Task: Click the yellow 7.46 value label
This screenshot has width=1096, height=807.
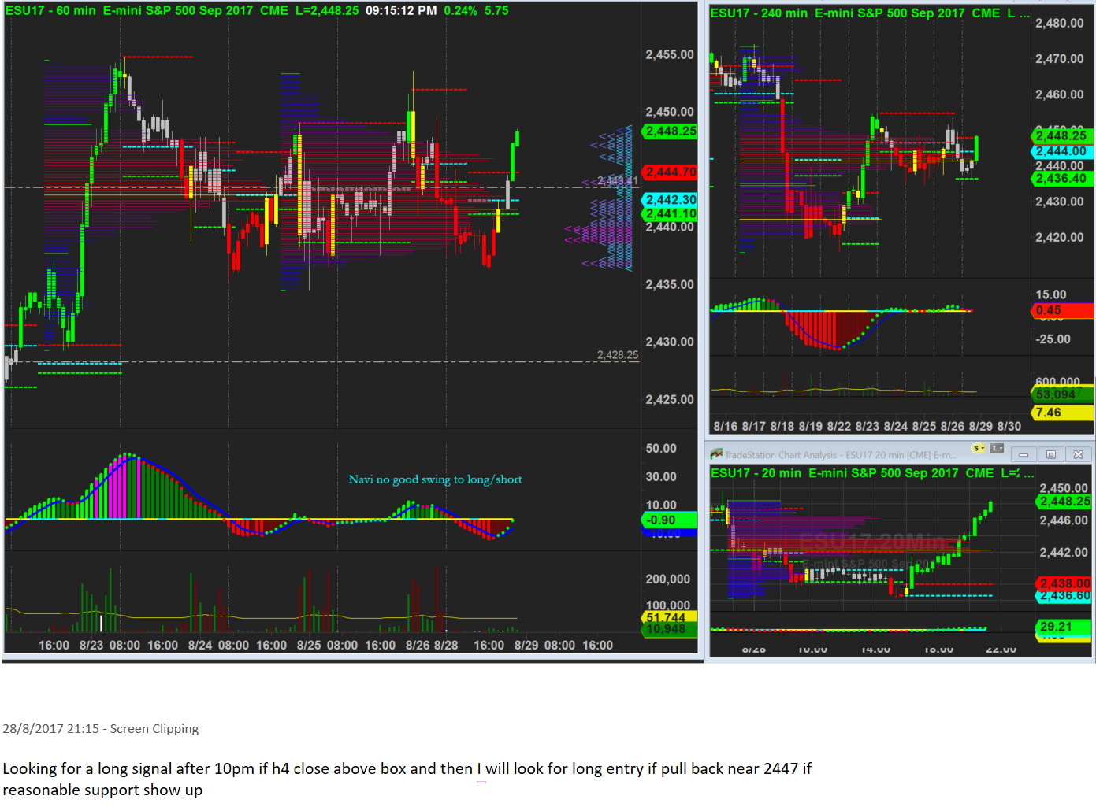Action: (1061, 413)
